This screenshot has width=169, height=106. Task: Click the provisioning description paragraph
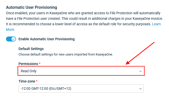83,18
